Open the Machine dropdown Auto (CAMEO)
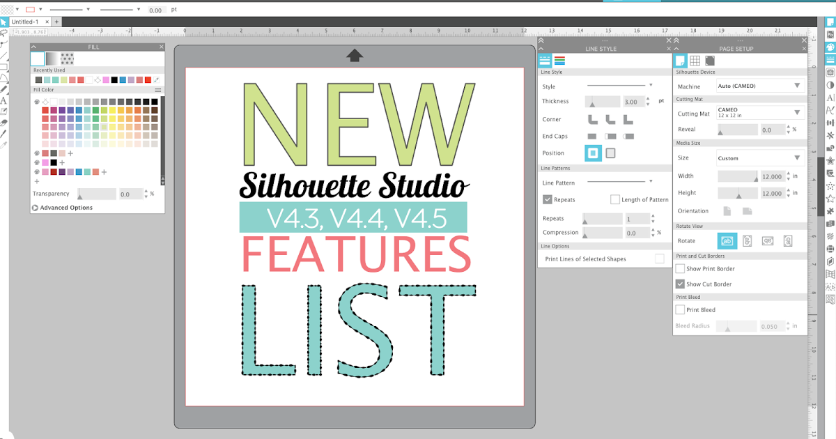 (759, 86)
